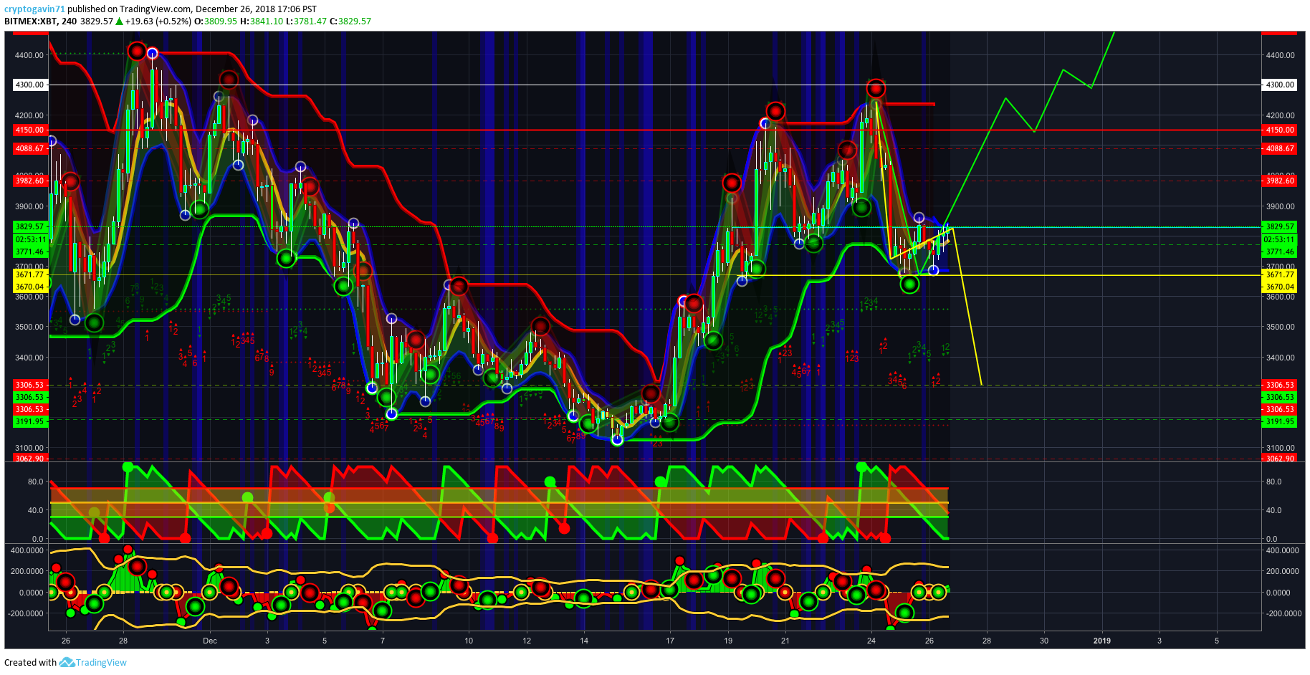The image size is (1310, 675).
Task: Click the Dec label on the time axis
Action: click(x=210, y=641)
